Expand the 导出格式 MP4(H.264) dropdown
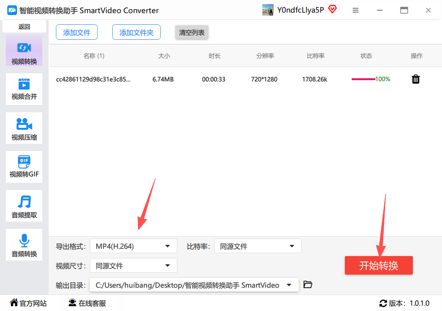 pos(134,246)
